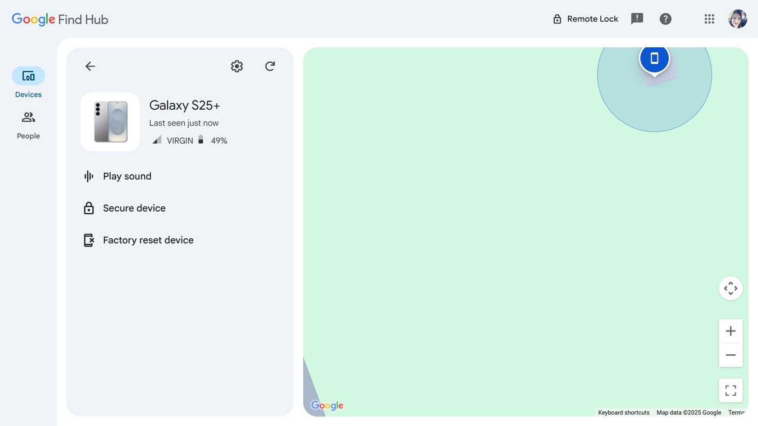Switch to the People tab
The image size is (758, 426).
tap(28, 124)
